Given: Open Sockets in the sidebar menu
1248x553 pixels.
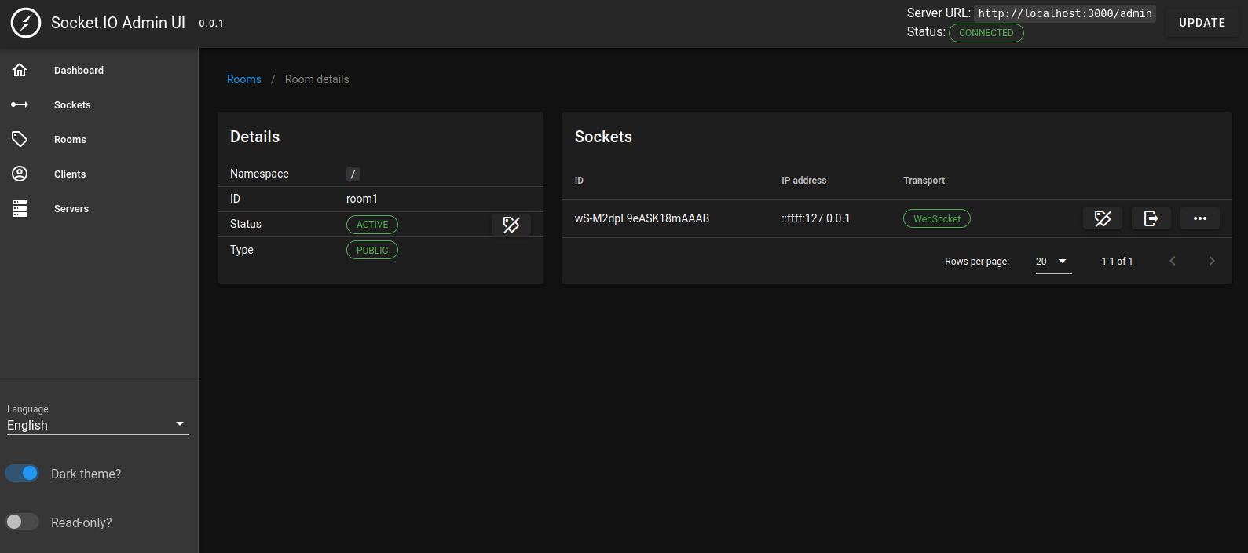Looking at the screenshot, I should click(72, 104).
